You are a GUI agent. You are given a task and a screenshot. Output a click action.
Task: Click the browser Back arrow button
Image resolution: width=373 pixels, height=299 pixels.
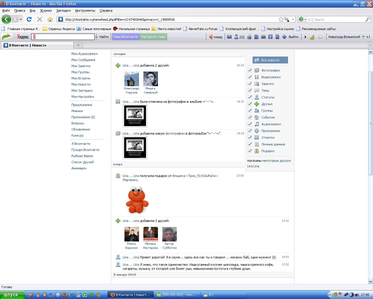coord(6,19)
